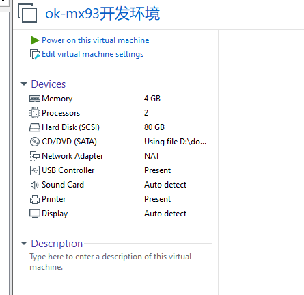Select the Hard Disk 80 GB value
Screen dimensions: 304x295
[x=154, y=127]
